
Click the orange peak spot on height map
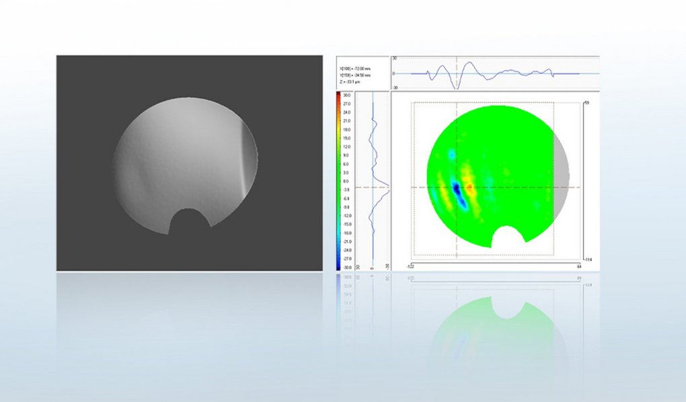pos(469,189)
